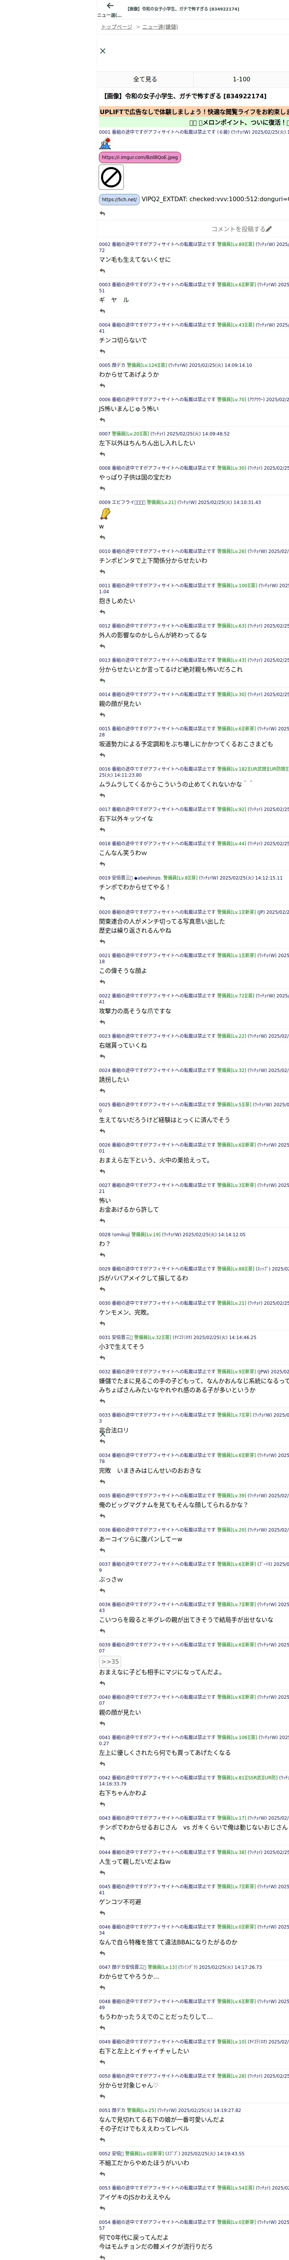Reply to post 0007 using arrow icon
Image resolution: width=289 pixels, height=2260 pixels.
pyautogui.click(x=102, y=455)
